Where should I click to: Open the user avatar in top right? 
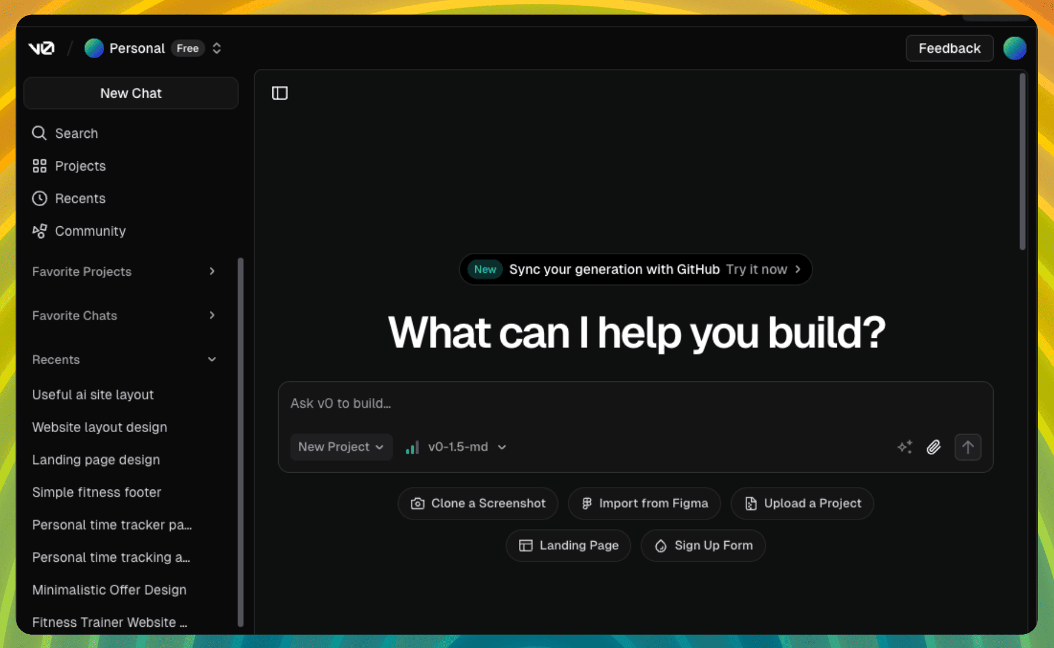pyautogui.click(x=1014, y=48)
